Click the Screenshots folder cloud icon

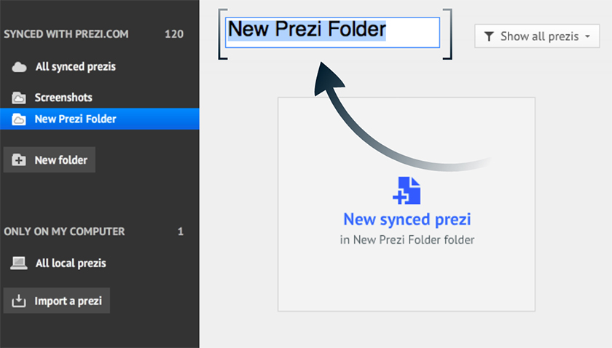click(19, 98)
